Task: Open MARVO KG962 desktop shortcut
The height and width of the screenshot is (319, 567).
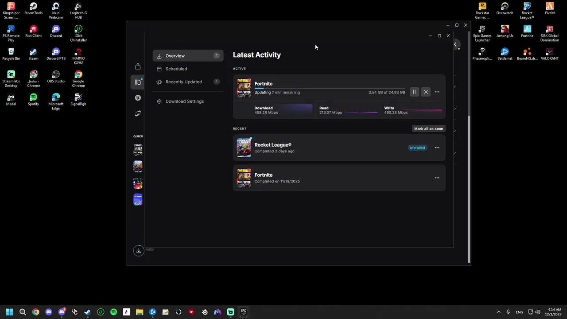Action: point(78,56)
